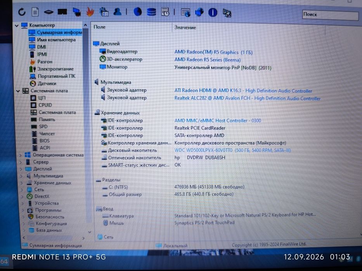This screenshot has height=271, width=362.
Task: Click the flame icon beside Разгон
Action: pyautogui.click(x=33, y=62)
